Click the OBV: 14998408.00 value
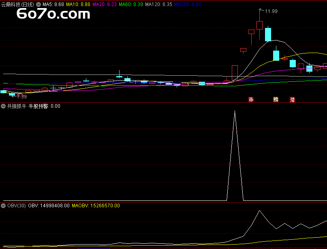Image resolution: width=327 pixels, height=249 pixels. [49, 206]
